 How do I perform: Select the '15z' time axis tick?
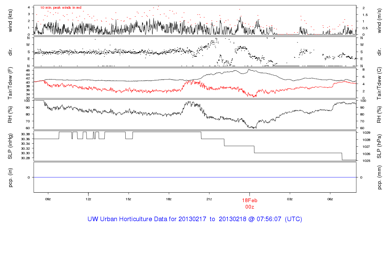128,199
